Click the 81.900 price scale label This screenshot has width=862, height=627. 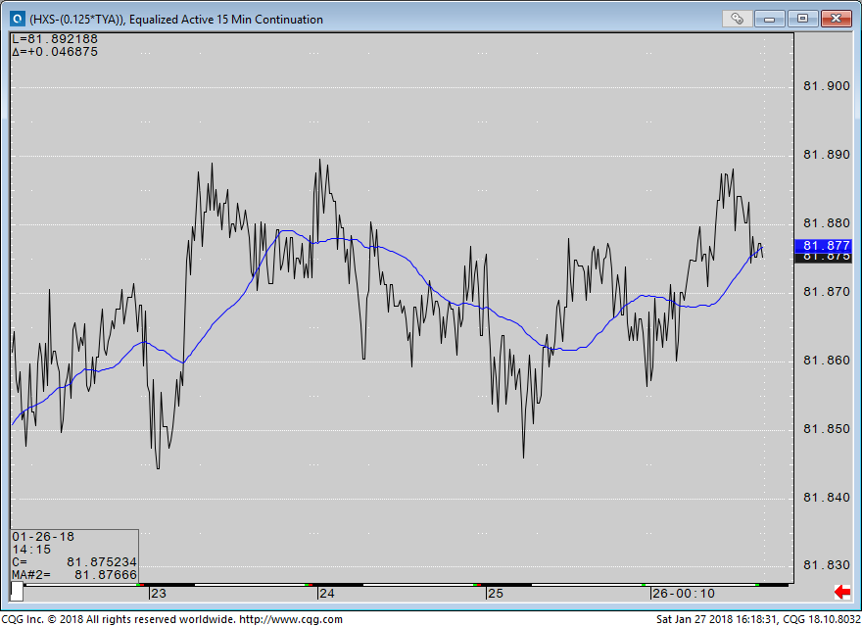click(827, 86)
